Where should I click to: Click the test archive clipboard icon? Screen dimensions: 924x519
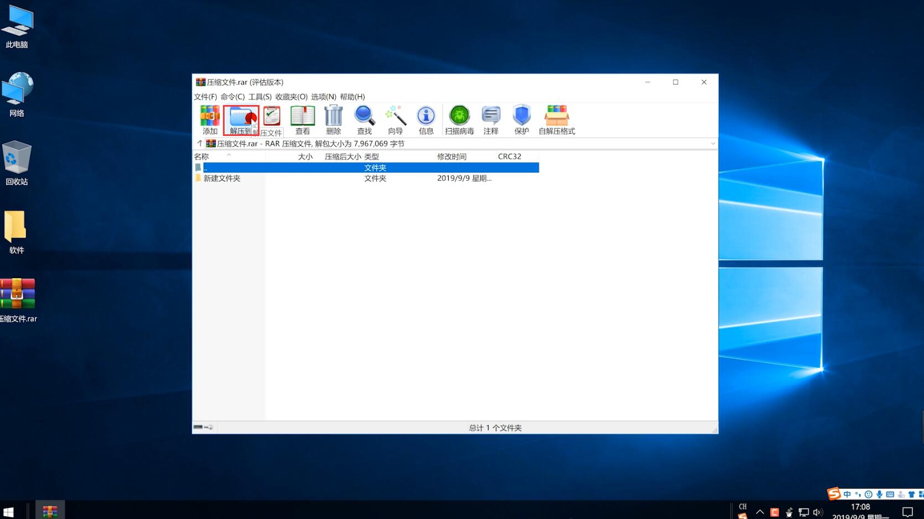pyautogui.click(x=272, y=116)
